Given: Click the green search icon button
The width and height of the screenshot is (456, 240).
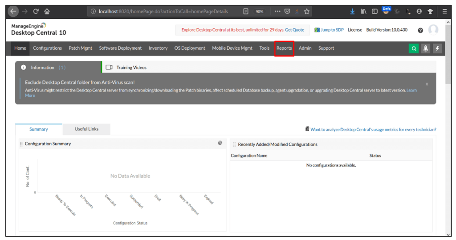Looking at the screenshot, I should (x=414, y=48).
